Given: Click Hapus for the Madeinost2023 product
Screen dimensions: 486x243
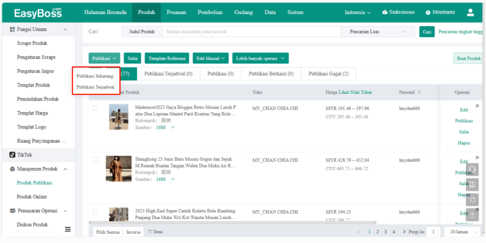Looking at the screenshot, I should pos(464,143).
